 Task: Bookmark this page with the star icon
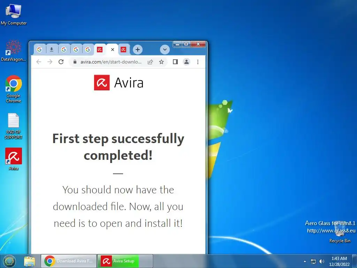point(161,62)
